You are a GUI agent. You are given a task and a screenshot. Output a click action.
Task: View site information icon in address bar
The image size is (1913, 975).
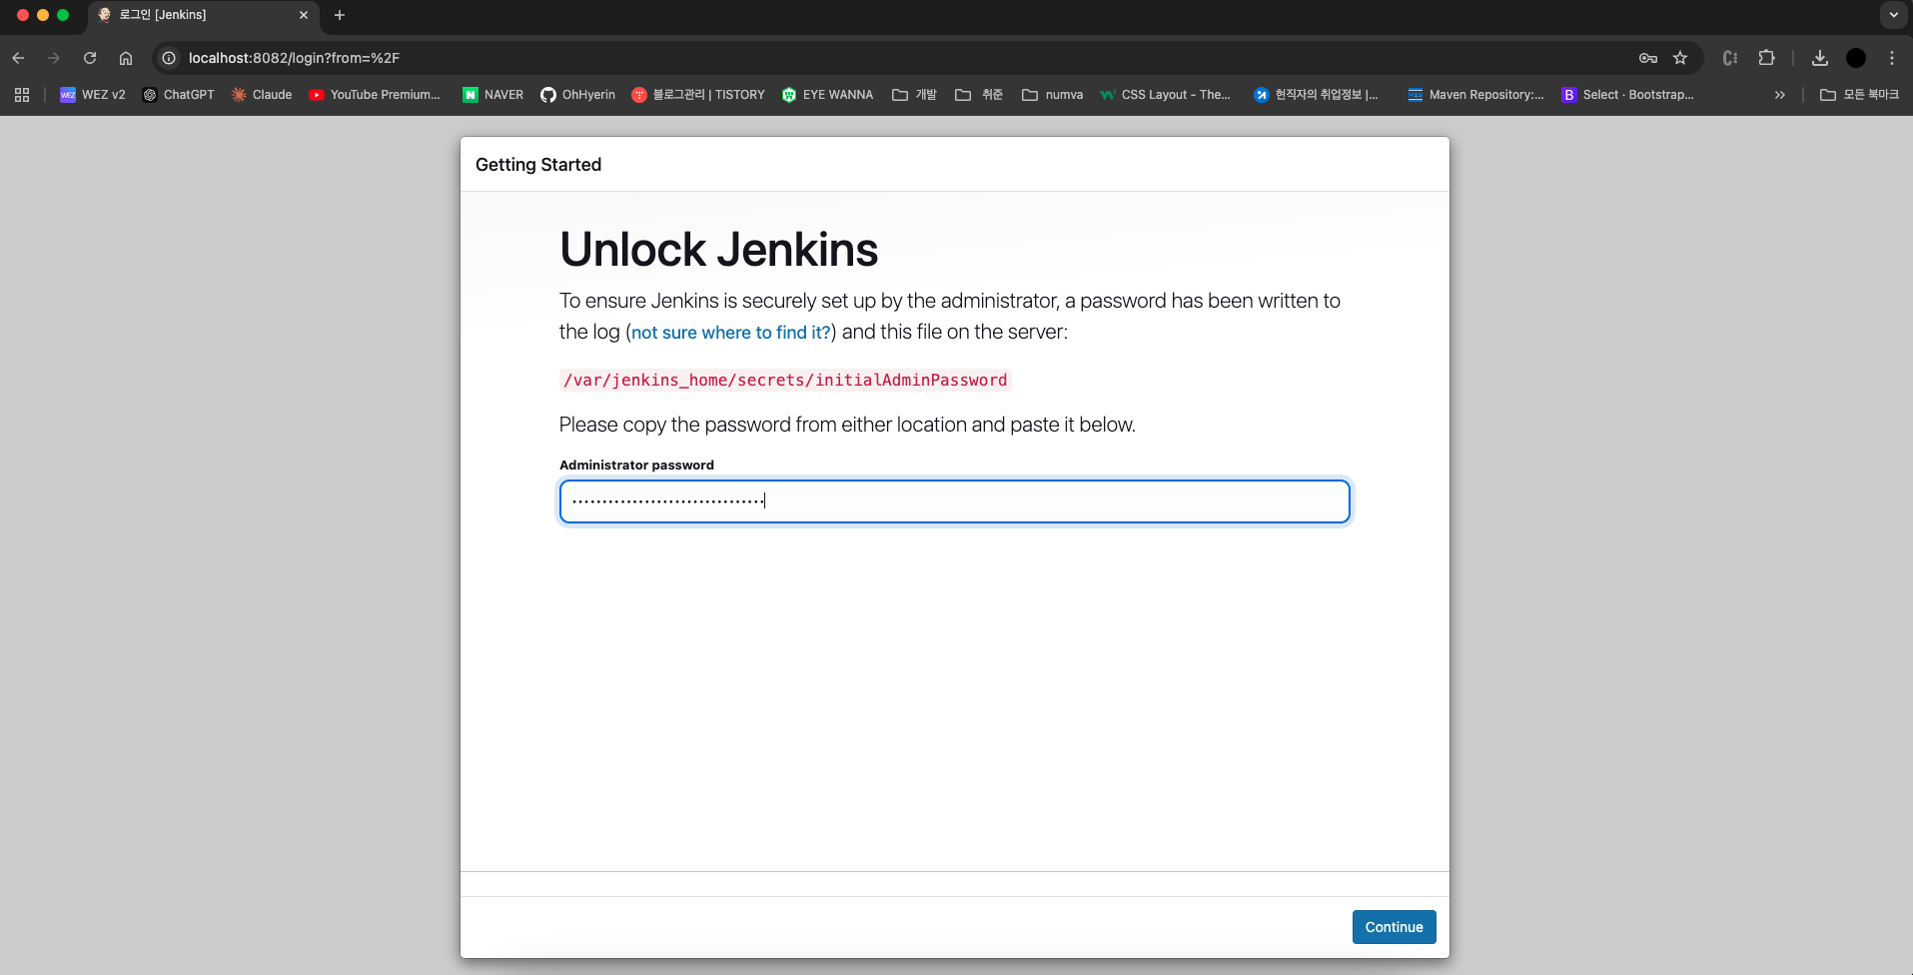pos(169,58)
